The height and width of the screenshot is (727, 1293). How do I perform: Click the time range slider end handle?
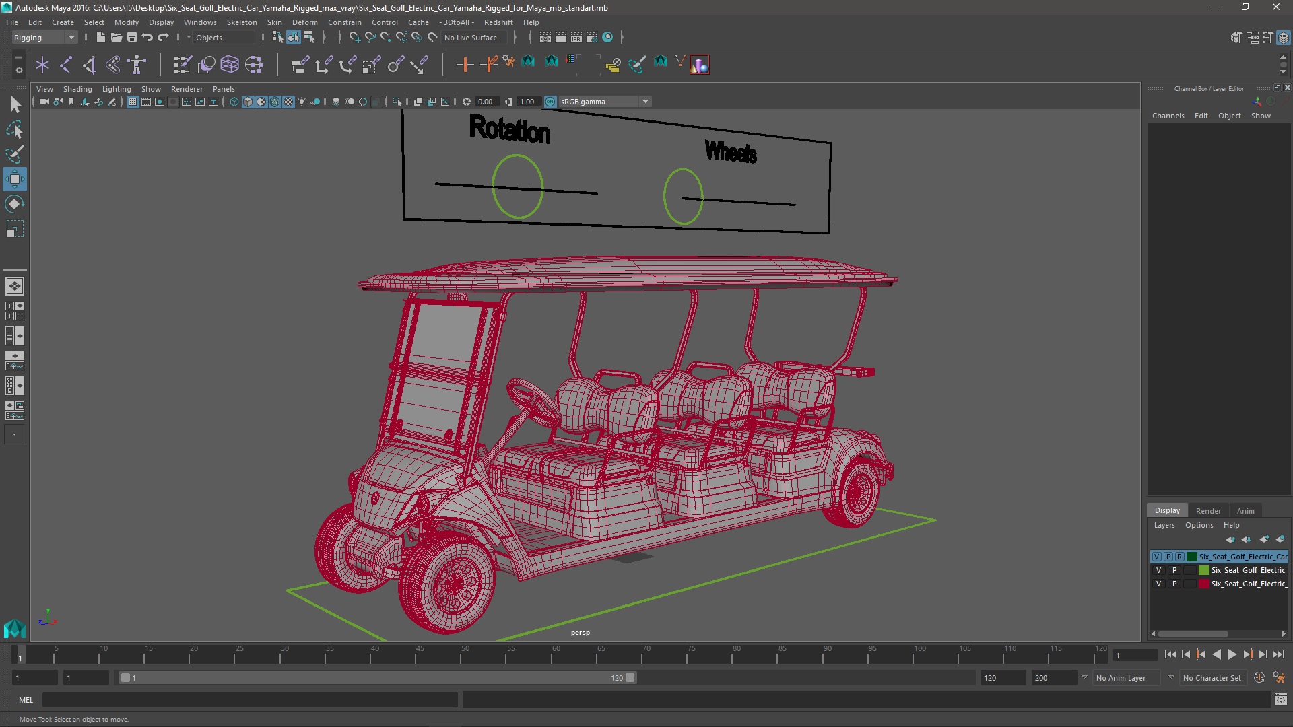(x=630, y=678)
